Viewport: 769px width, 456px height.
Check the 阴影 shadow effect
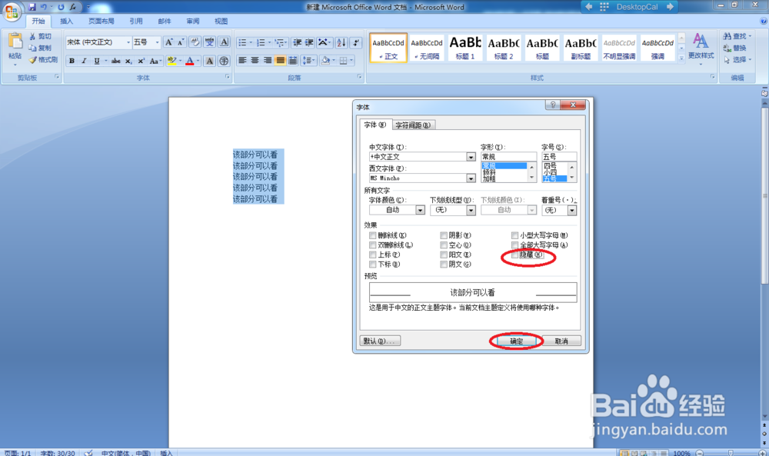[444, 235]
